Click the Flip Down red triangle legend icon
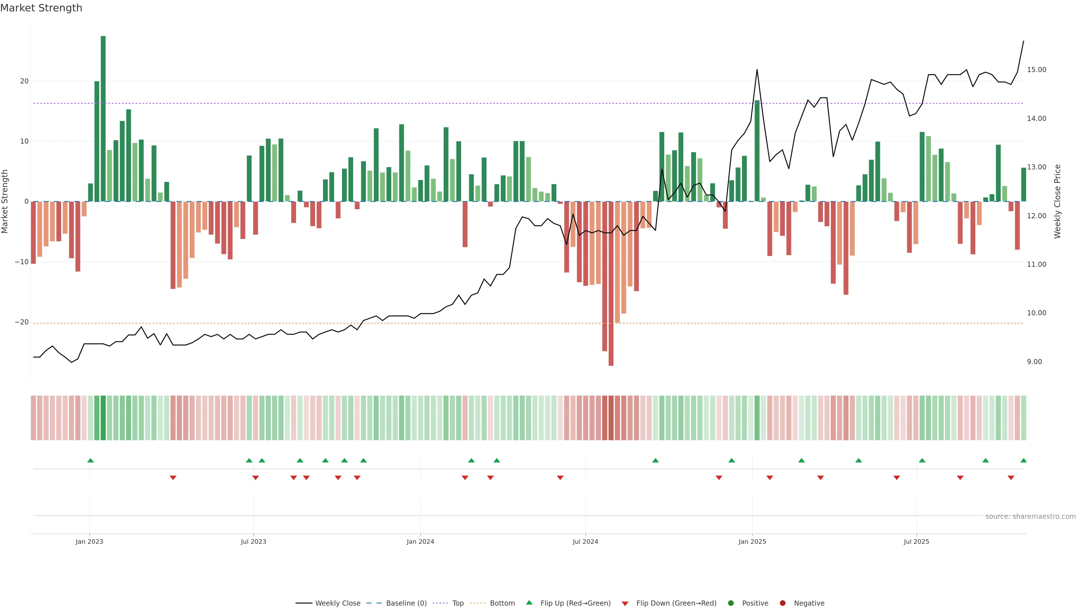1090x613 pixels. pos(625,603)
